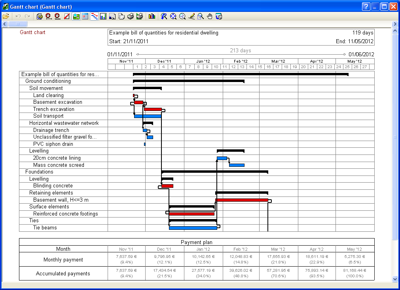
Task: Select 'Horizontal wastewater network' row
Action: [64, 123]
